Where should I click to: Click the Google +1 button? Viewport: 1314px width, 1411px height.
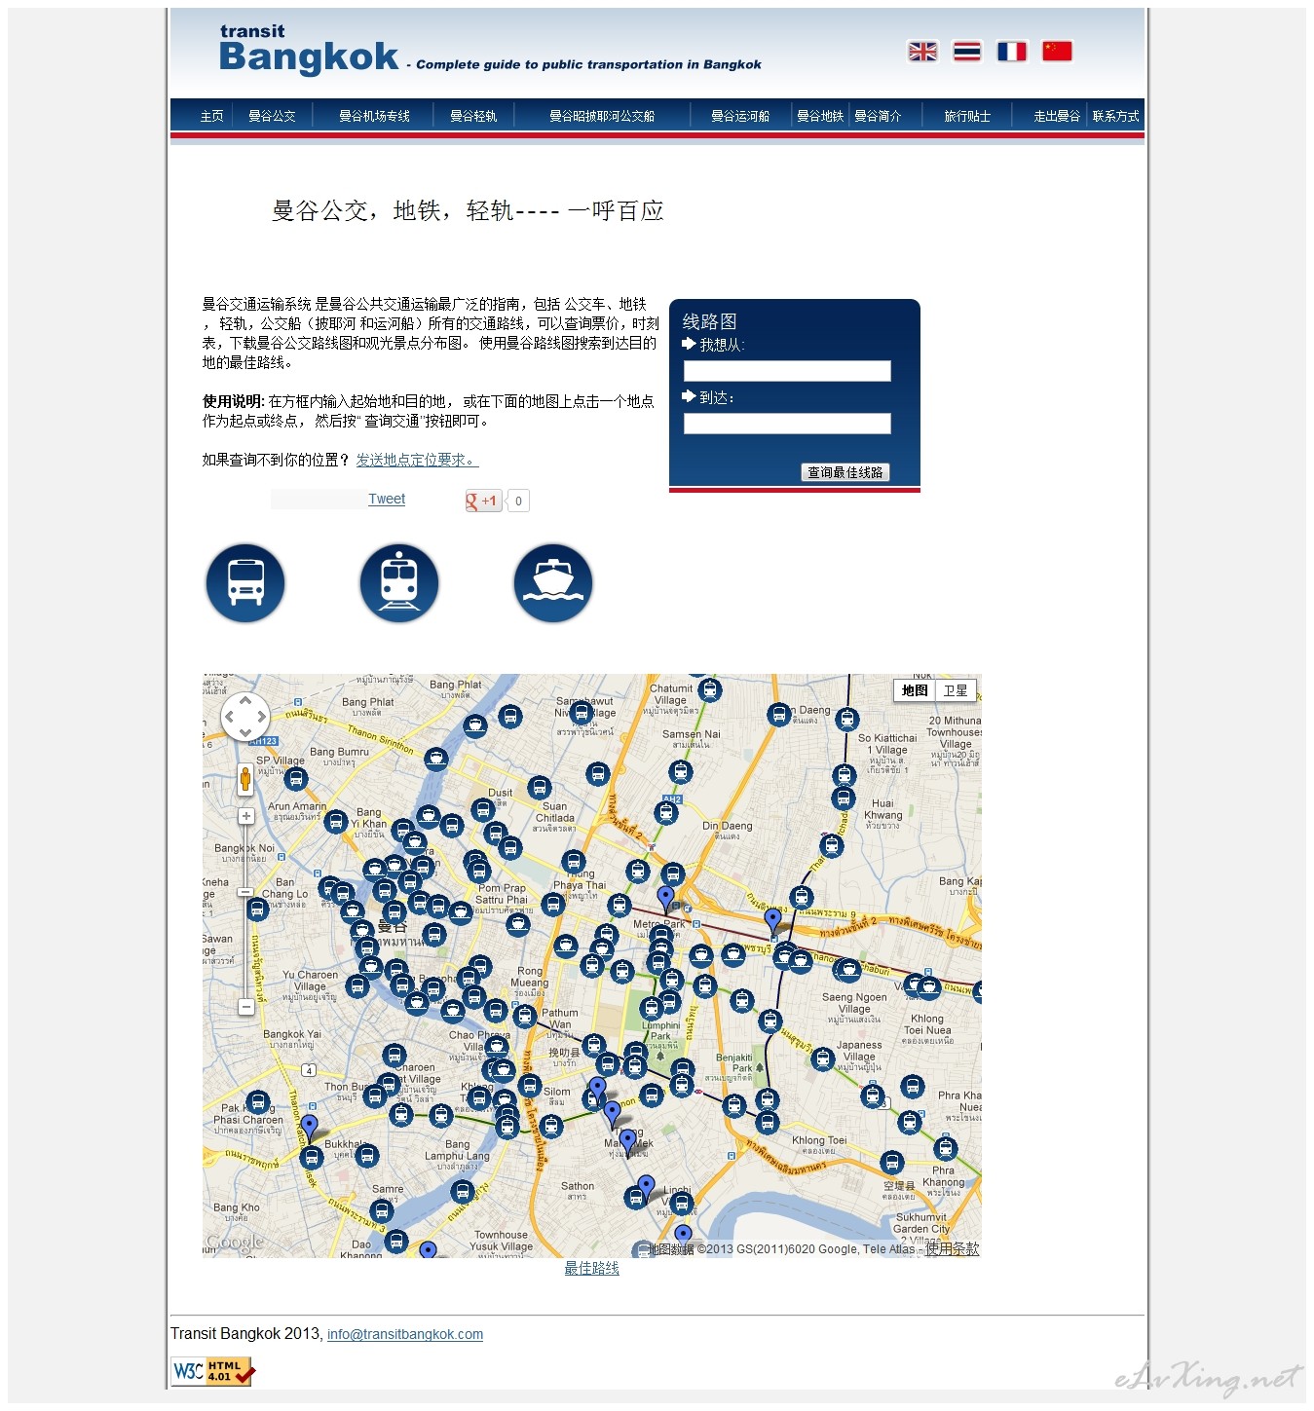click(x=483, y=501)
